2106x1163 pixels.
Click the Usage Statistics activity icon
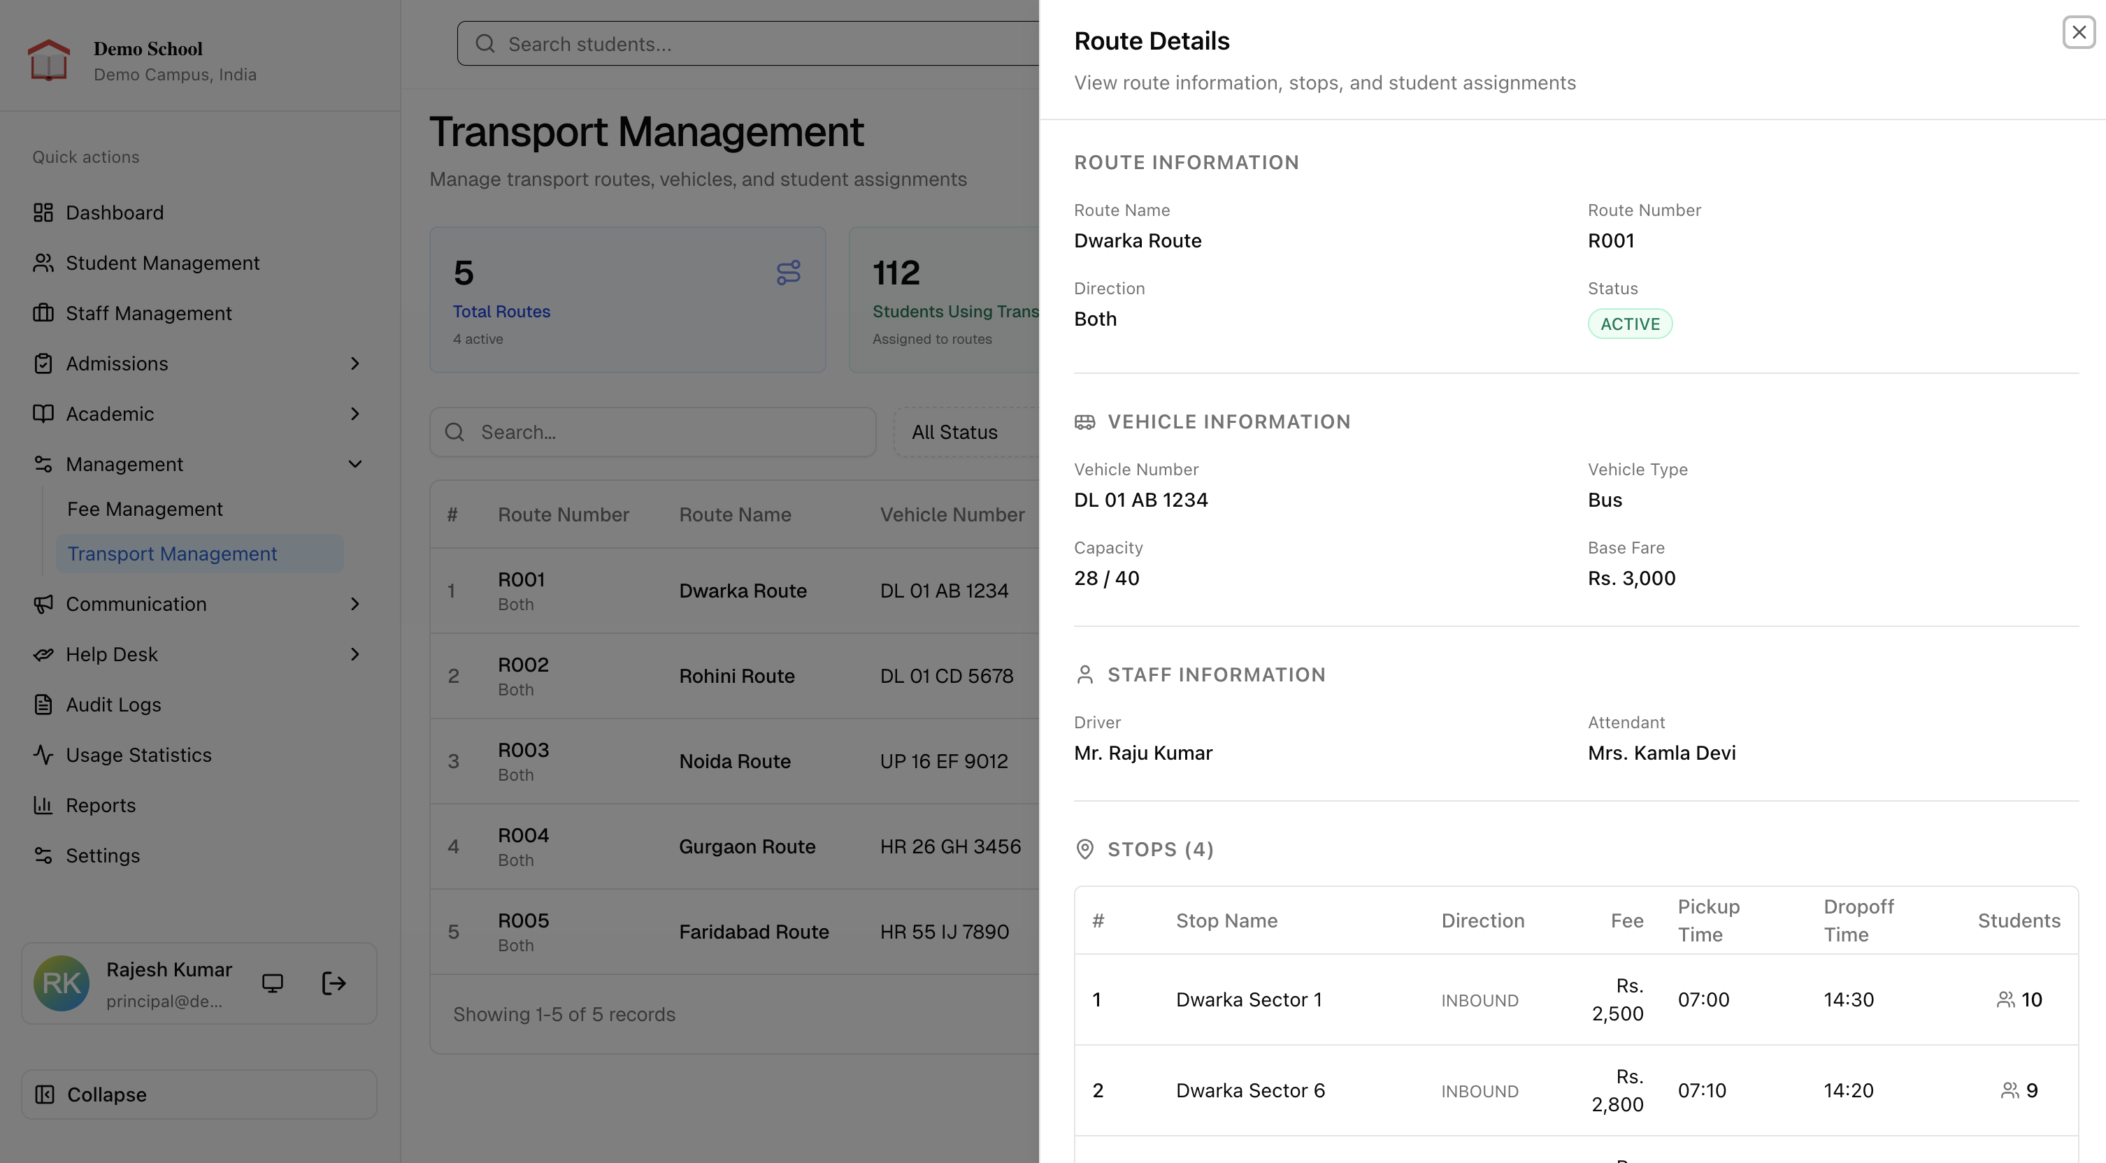[43, 754]
